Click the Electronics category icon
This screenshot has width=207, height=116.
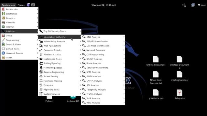[x=3, y=14]
